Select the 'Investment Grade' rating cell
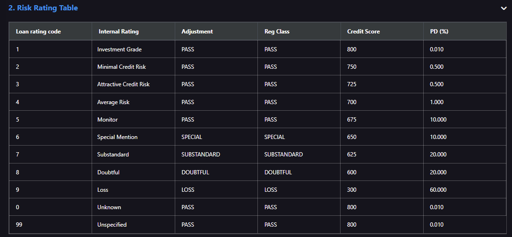512x237 pixels. [133, 49]
